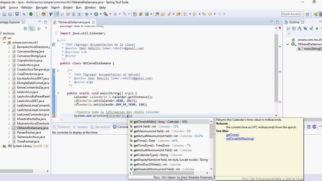Click the Package Explorer horizontal scrollbar
The height and width of the screenshot is (181, 322).
(x=17, y=171)
